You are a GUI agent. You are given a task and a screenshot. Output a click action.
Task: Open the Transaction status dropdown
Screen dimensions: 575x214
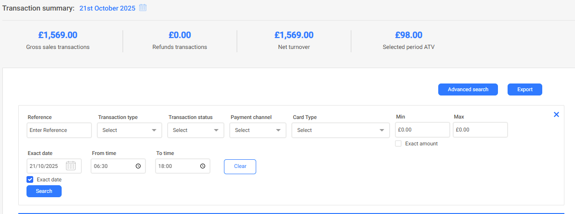[196, 130]
